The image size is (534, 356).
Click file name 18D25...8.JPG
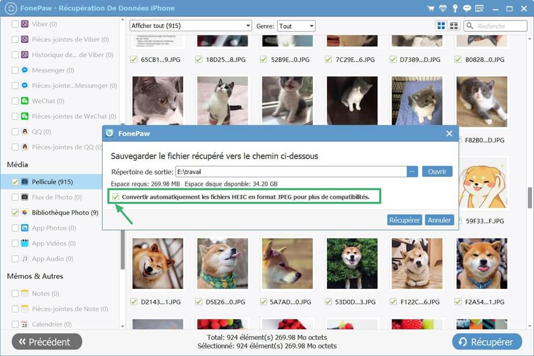pyautogui.click(x=225, y=60)
